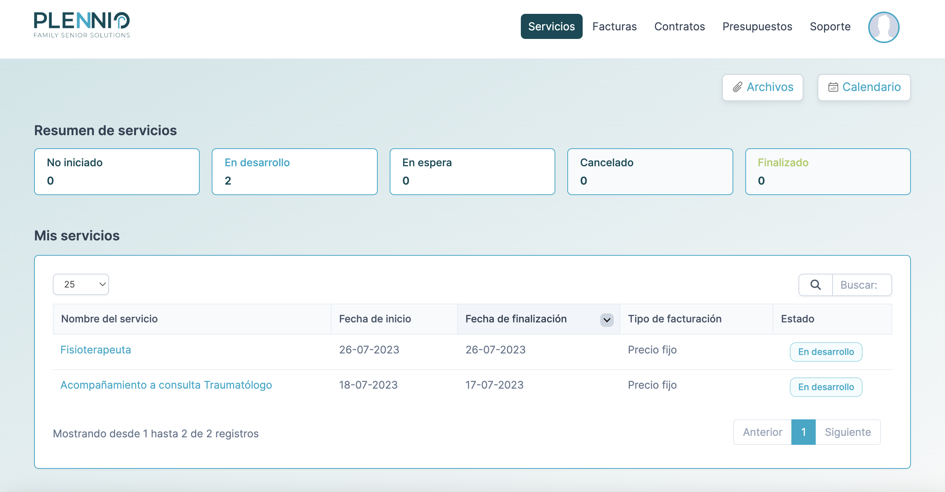Click Precio fijo in Fisioterapeuta row

652,350
